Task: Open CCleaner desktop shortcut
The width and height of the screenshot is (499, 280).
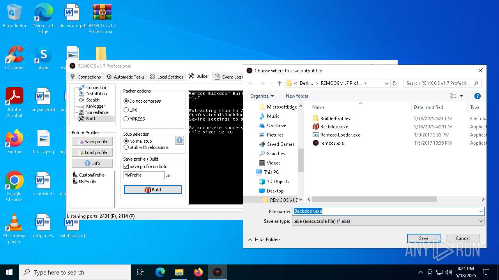Action: pyautogui.click(x=14, y=58)
